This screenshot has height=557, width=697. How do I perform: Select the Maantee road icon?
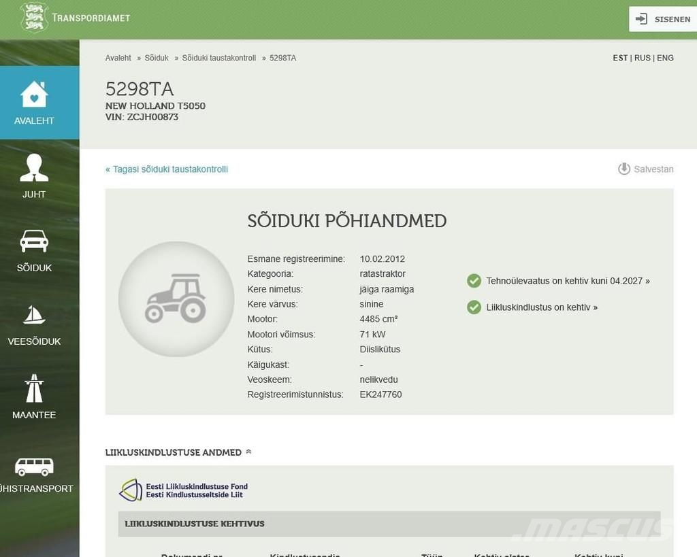pyautogui.click(x=34, y=388)
